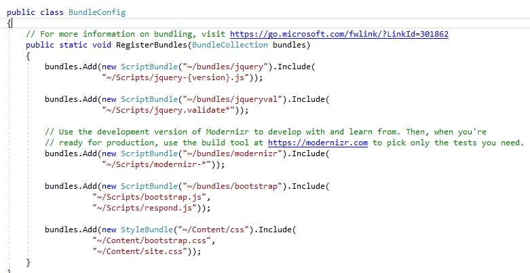This screenshot has height=273, width=530.
Task: Click the "to pick only the tests you need." comment
Action: point(448,143)
